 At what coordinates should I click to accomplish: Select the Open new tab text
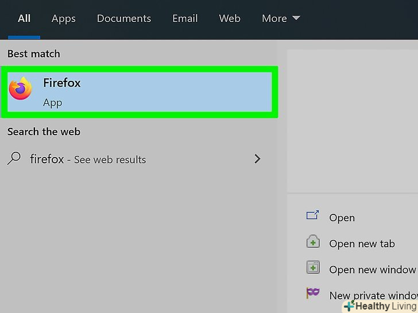[362, 244]
